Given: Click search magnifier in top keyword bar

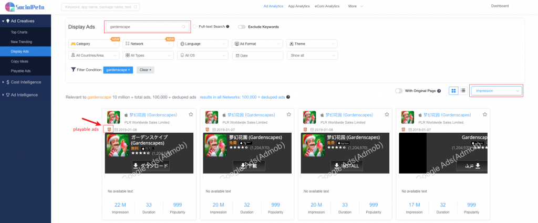Looking at the screenshot, I should coord(136,6).
